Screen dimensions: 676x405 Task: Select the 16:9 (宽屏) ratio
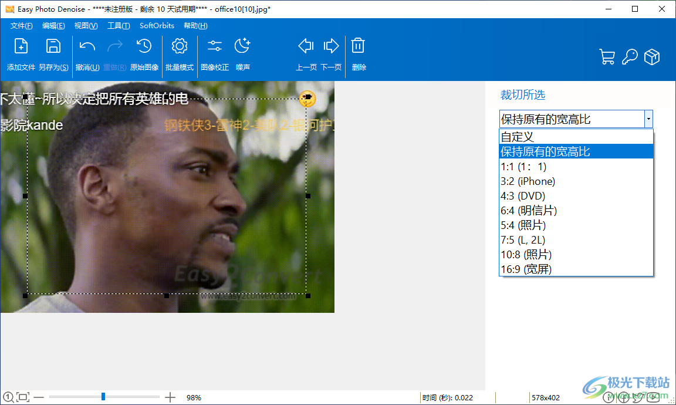coord(576,269)
